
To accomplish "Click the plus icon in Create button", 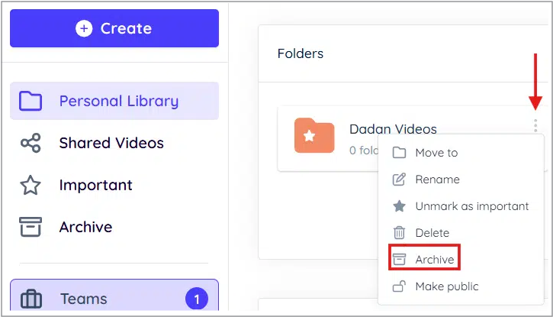I will (84, 28).
